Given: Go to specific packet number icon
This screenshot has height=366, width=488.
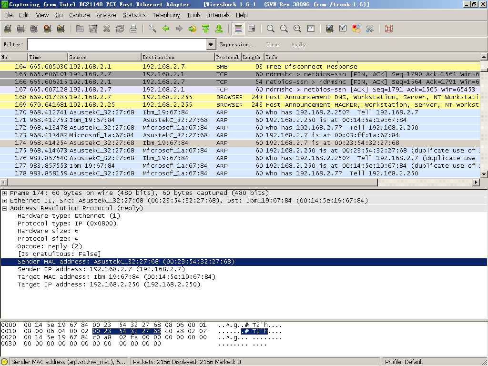Looking at the screenshot, I should (193, 29).
